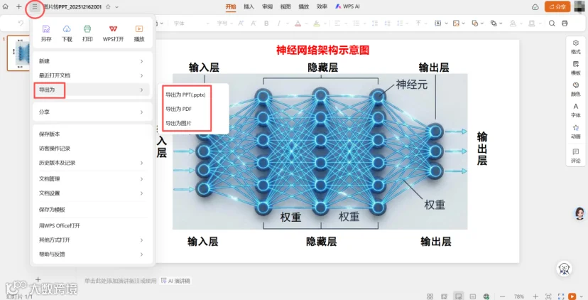Select 导出为 PDF option
This screenshot has height=300, width=588.
click(178, 109)
